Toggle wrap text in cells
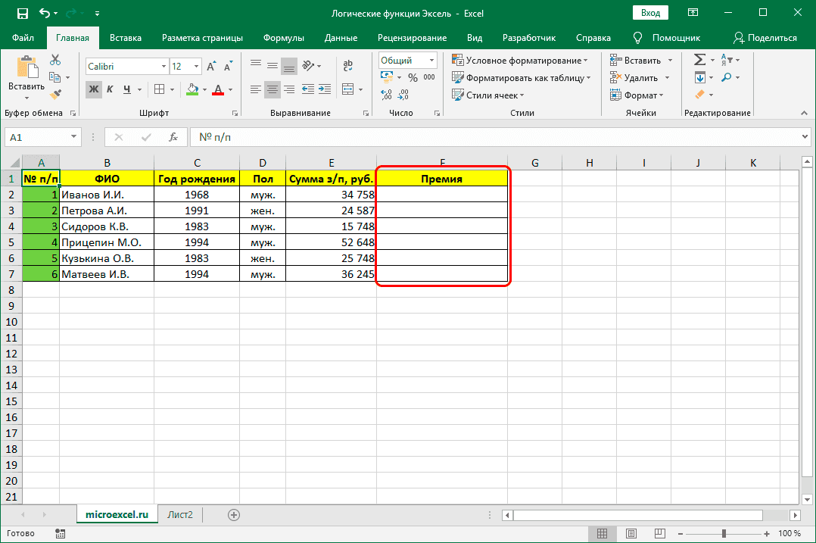The image size is (816, 543). pos(347,65)
